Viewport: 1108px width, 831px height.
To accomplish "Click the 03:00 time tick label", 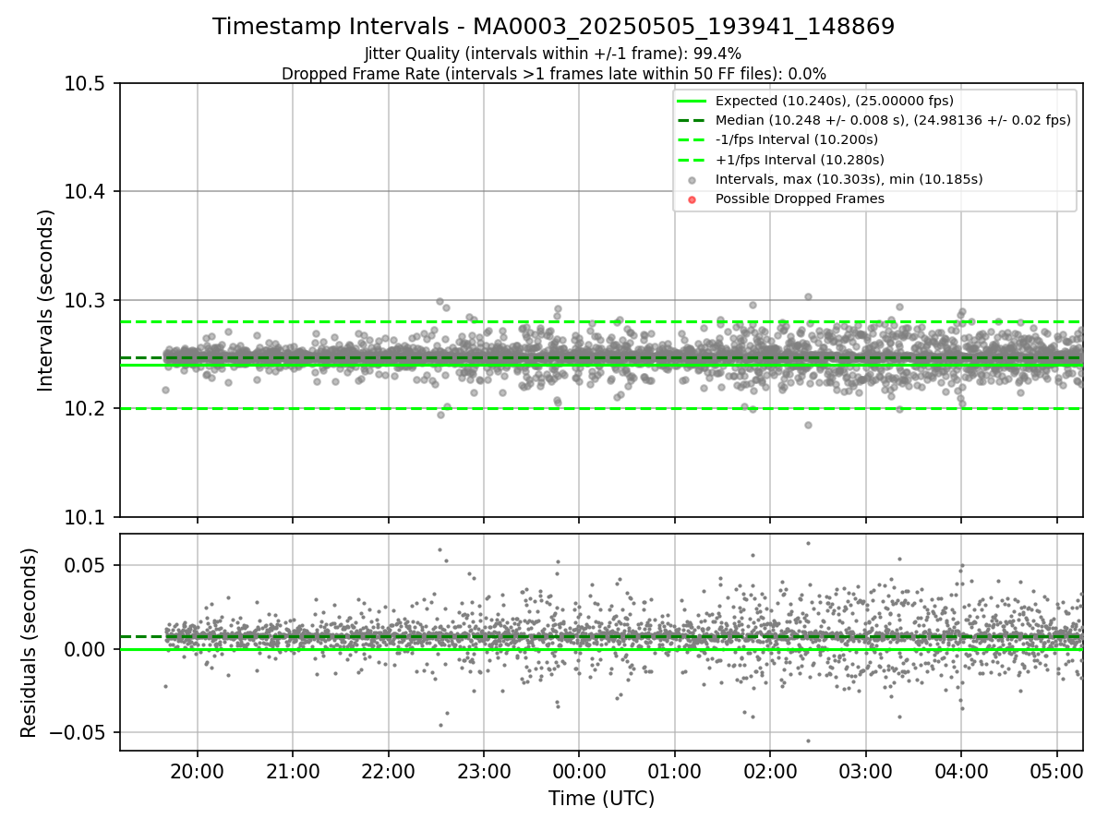I will pos(866,770).
